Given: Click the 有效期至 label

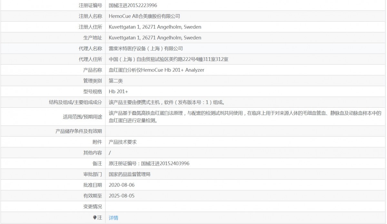Looking at the screenshot, I should click(x=93, y=195).
